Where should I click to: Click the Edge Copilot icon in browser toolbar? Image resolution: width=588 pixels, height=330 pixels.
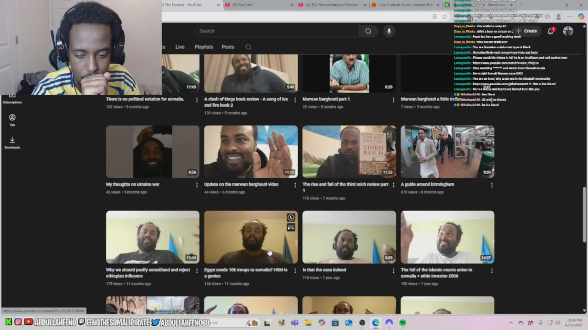(581, 16)
